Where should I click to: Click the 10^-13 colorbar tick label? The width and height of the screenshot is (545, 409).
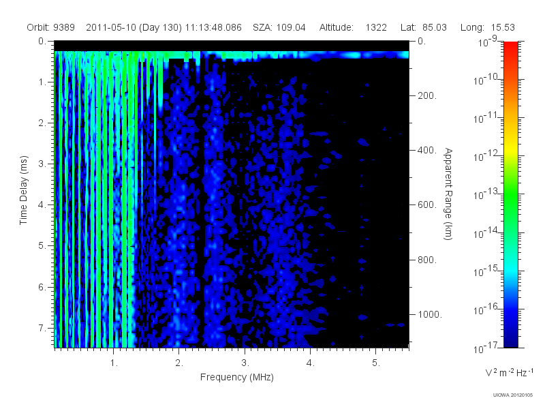click(x=487, y=194)
